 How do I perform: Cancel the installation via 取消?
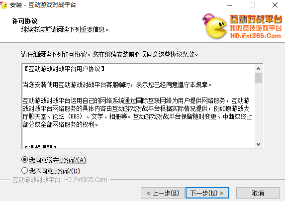(x=258, y=193)
